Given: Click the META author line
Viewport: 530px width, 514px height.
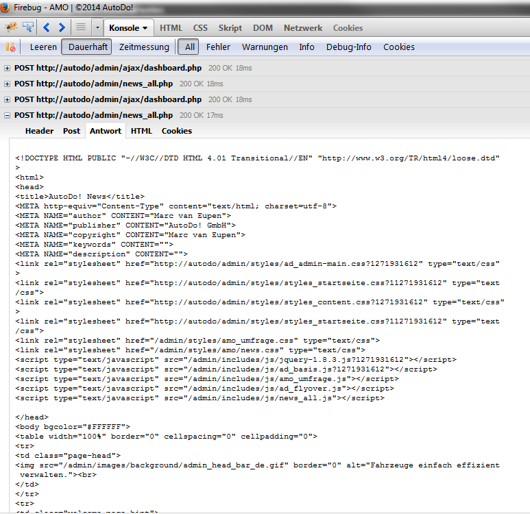Looking at the screenshot, I should click(123, 216).
